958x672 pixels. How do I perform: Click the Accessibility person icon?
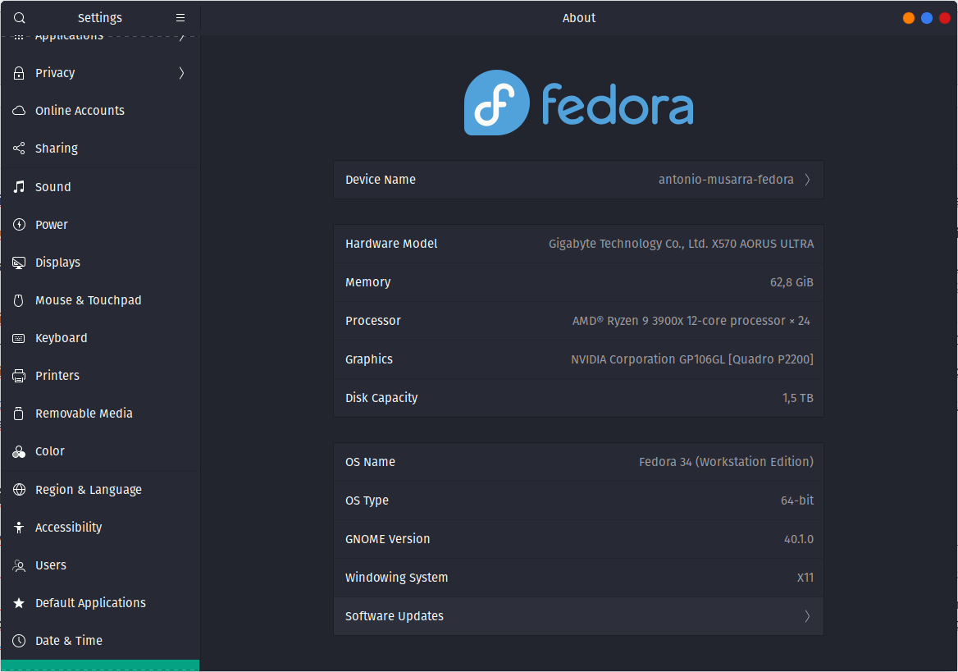pyautogui.click(x=19, y=527)
